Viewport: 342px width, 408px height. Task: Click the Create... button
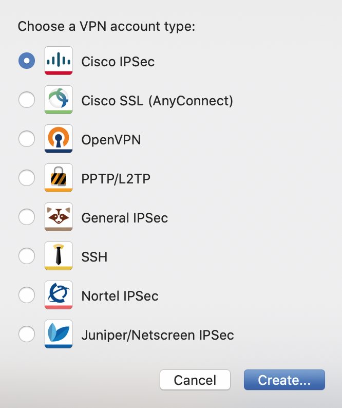(x=284, y=380)
